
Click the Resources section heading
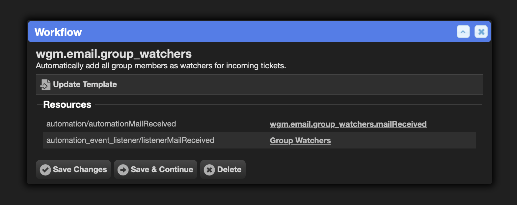(x=67, y=104)
